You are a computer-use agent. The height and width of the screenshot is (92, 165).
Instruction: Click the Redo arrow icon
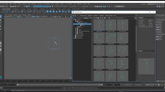coord(19,6)
